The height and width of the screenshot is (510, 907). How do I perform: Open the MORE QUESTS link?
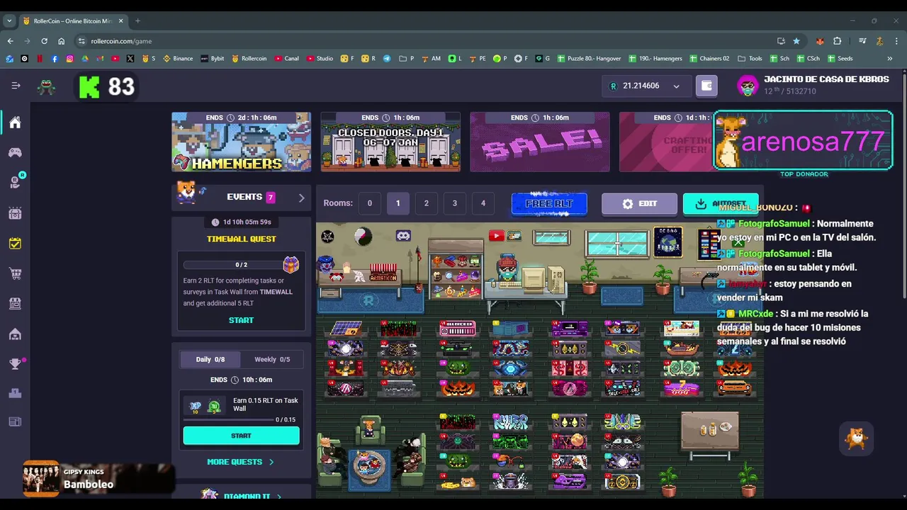point(240,462)
